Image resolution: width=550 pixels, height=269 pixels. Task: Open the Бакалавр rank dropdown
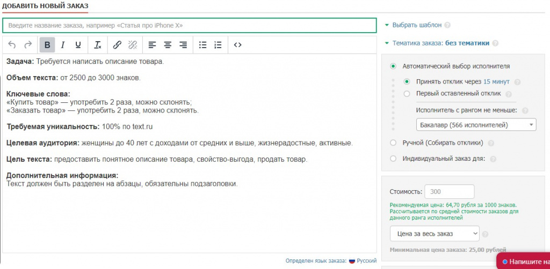point(476,125)
